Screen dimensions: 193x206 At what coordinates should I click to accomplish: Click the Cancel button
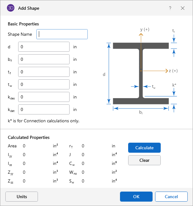[x=171, y=197]
